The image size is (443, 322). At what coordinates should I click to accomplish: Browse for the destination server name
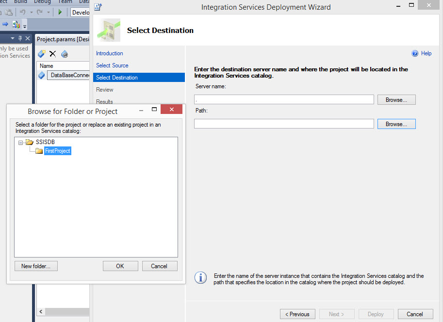pos(396,99)
